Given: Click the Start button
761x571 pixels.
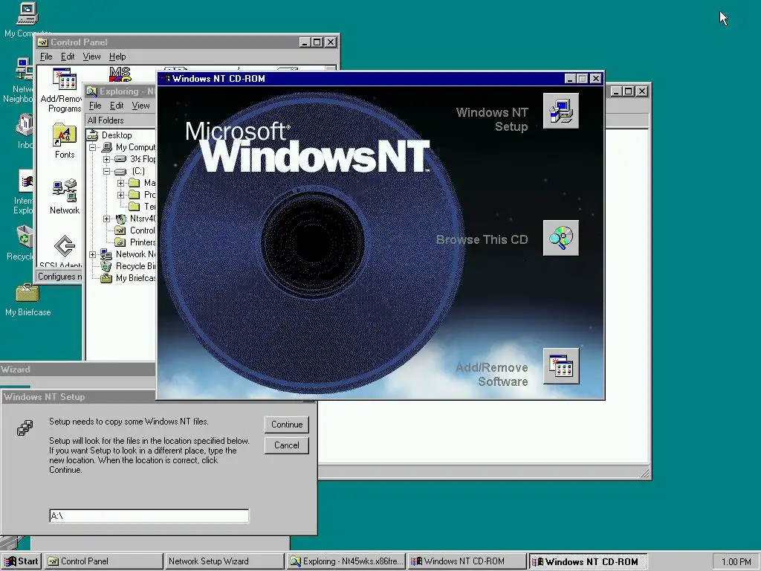Looking at the screenshot, I should 22,561.
